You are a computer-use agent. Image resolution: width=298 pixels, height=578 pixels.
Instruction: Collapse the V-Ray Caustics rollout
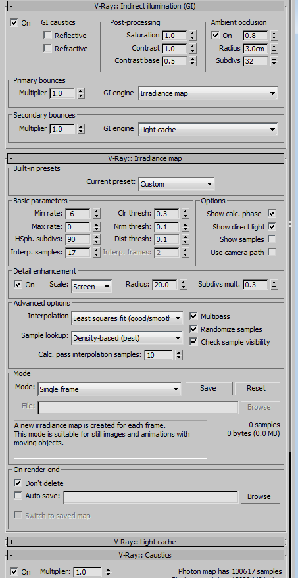coord(146,555)
